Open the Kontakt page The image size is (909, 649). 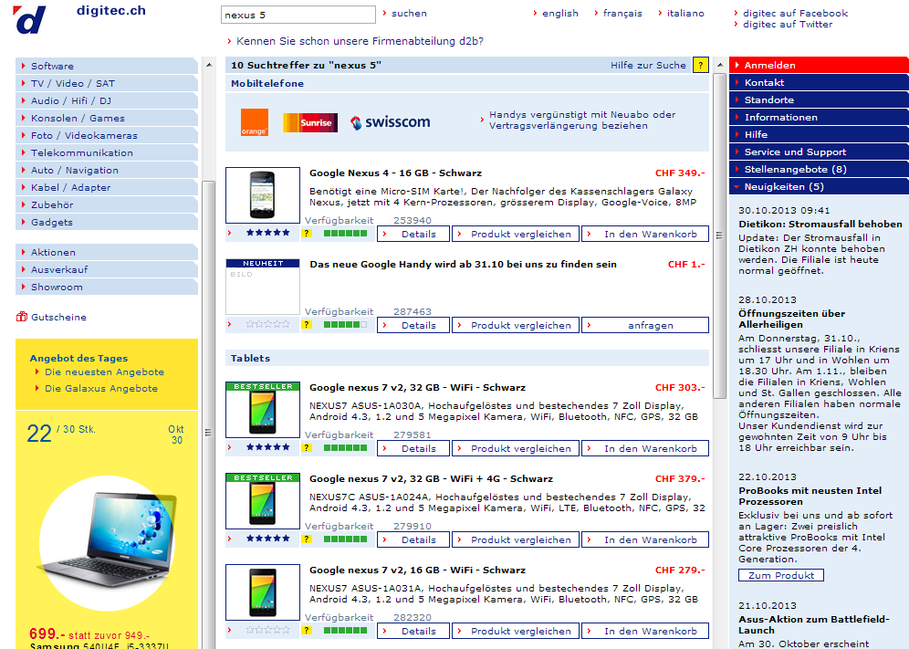tap(819, 82)
